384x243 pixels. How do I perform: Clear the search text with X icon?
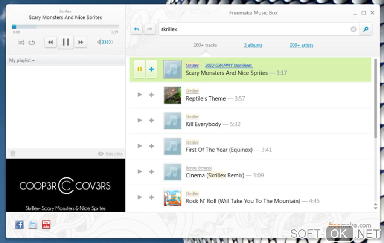tap(354, 29)
